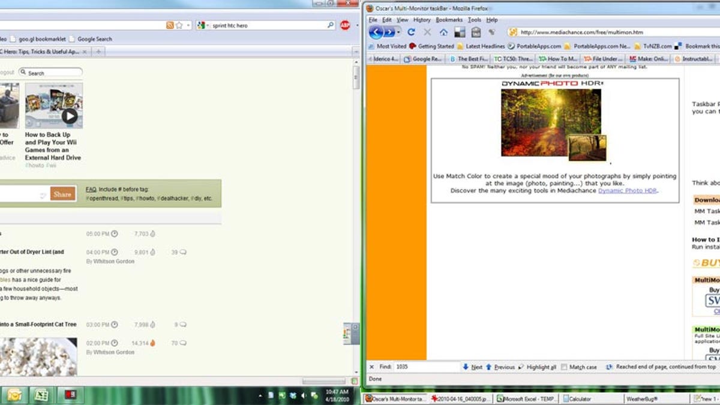Click the volume icon in system tray
This screenshot has height=405, width=720.
[x=303, y=395]
